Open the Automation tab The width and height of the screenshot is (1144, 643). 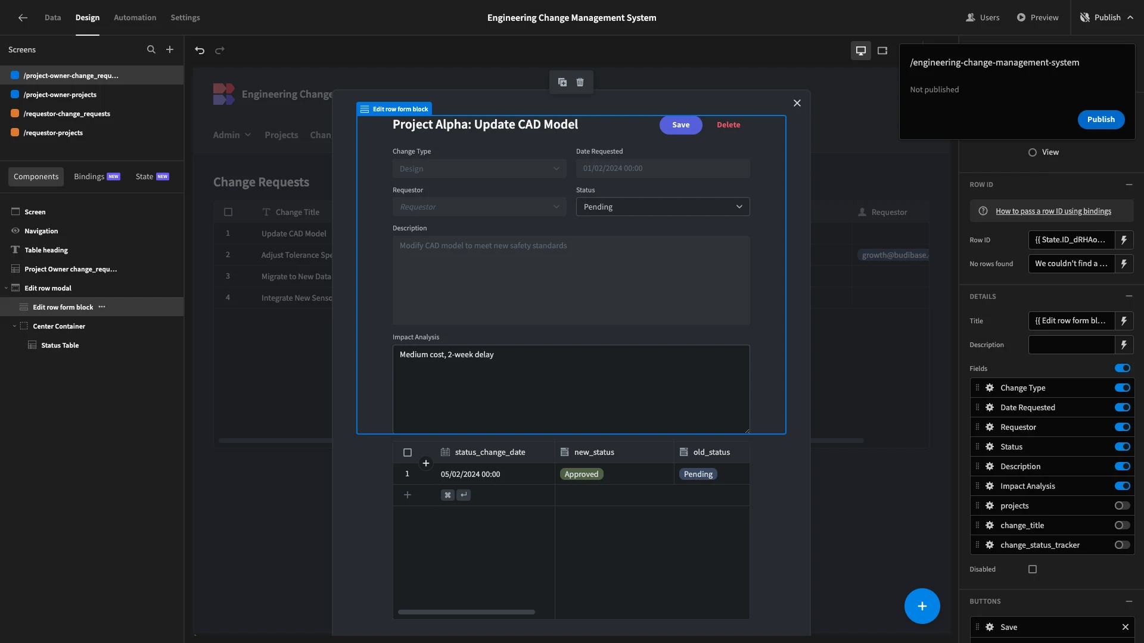(x=135, y=17)
